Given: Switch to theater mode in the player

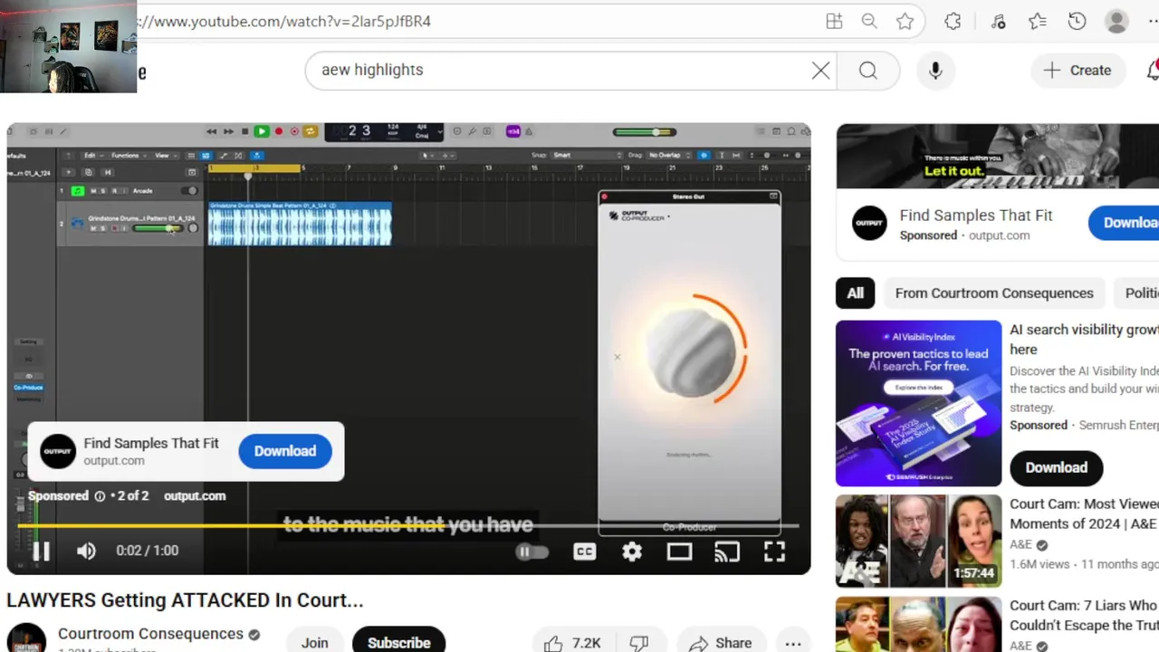Looking at the screenshot, I should (x=679, y=551).
